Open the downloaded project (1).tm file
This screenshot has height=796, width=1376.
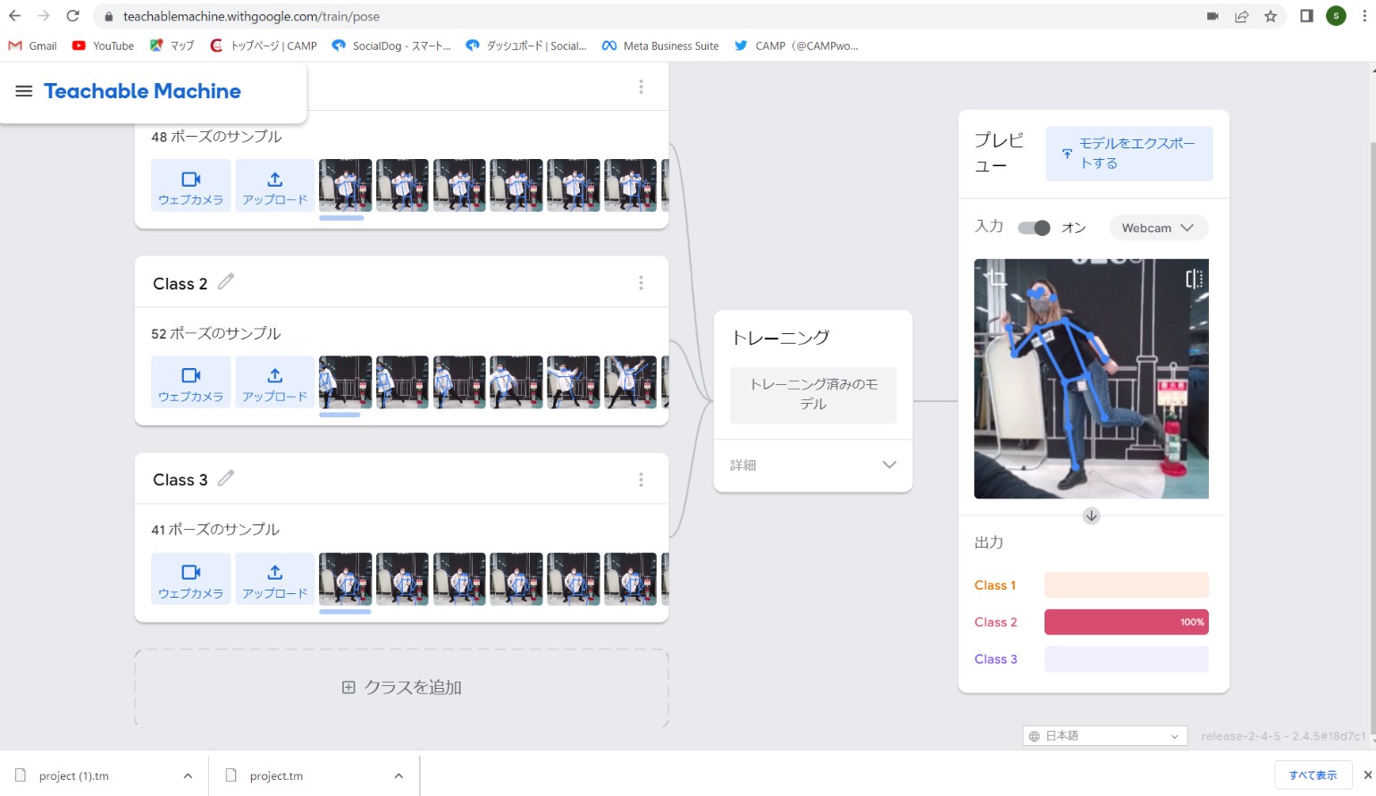point(74,775)
